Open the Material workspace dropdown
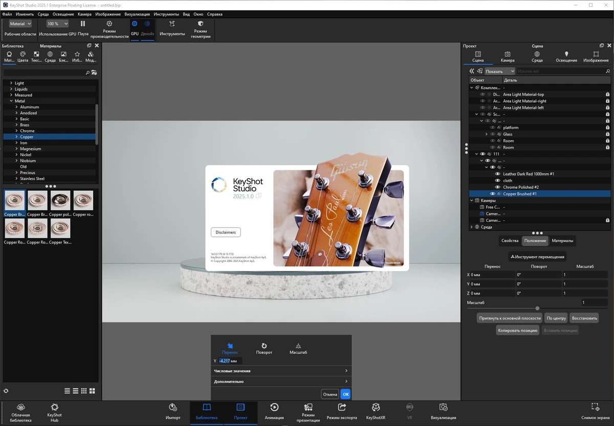The height and width of the screenshot is (426, 614). coord(20,24)
